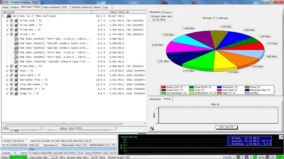Sort services by Data rate column header
Viewport: 284px width, 159px height.
(108, 12)
